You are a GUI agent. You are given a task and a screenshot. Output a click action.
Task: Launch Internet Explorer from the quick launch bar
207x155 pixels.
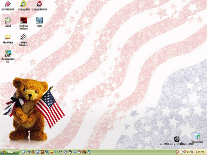[23, 152]
